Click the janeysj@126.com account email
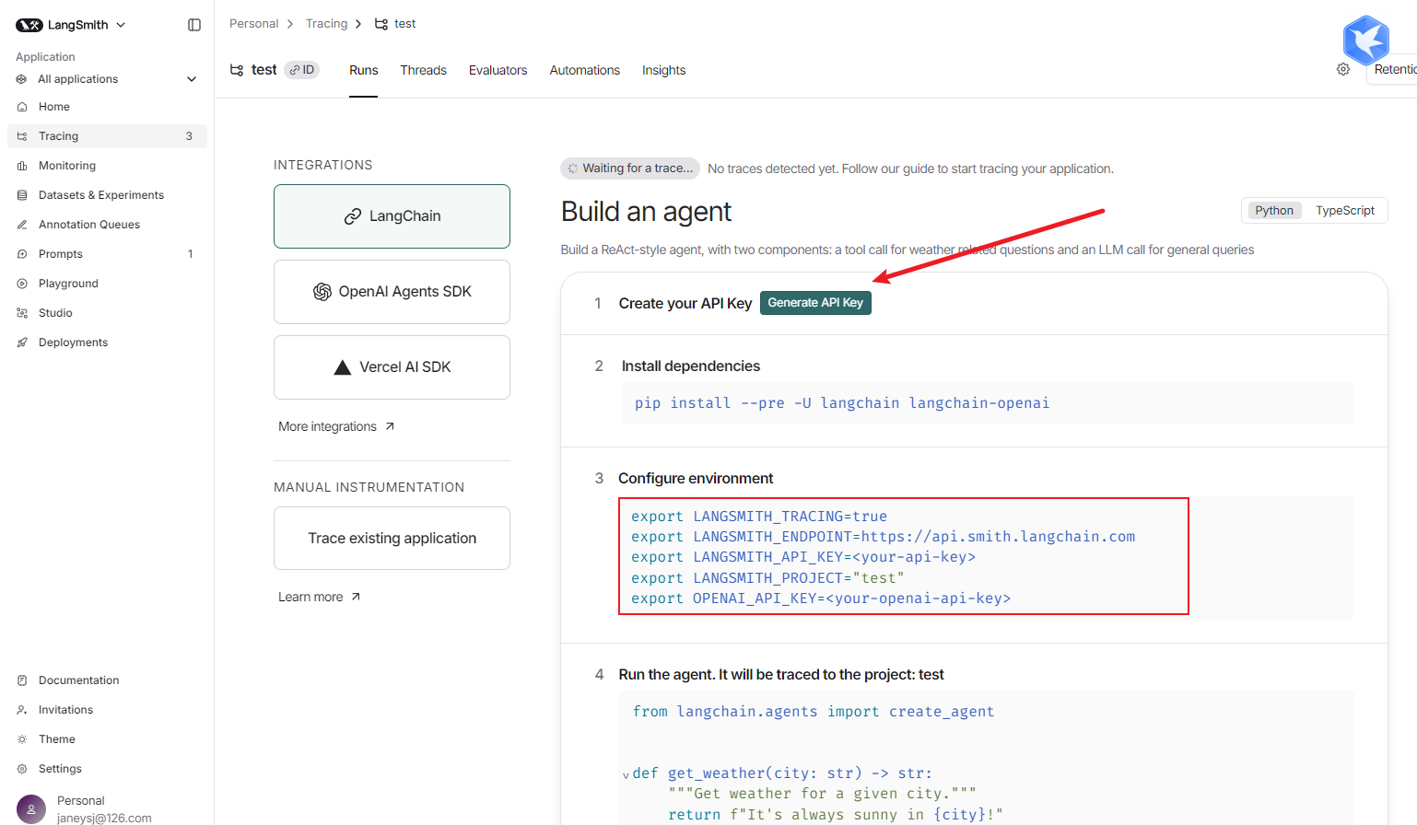1417x825 pixels. (104, 818)
